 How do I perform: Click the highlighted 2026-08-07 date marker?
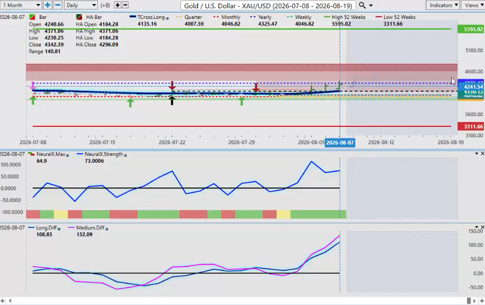(x=340, y=142)
